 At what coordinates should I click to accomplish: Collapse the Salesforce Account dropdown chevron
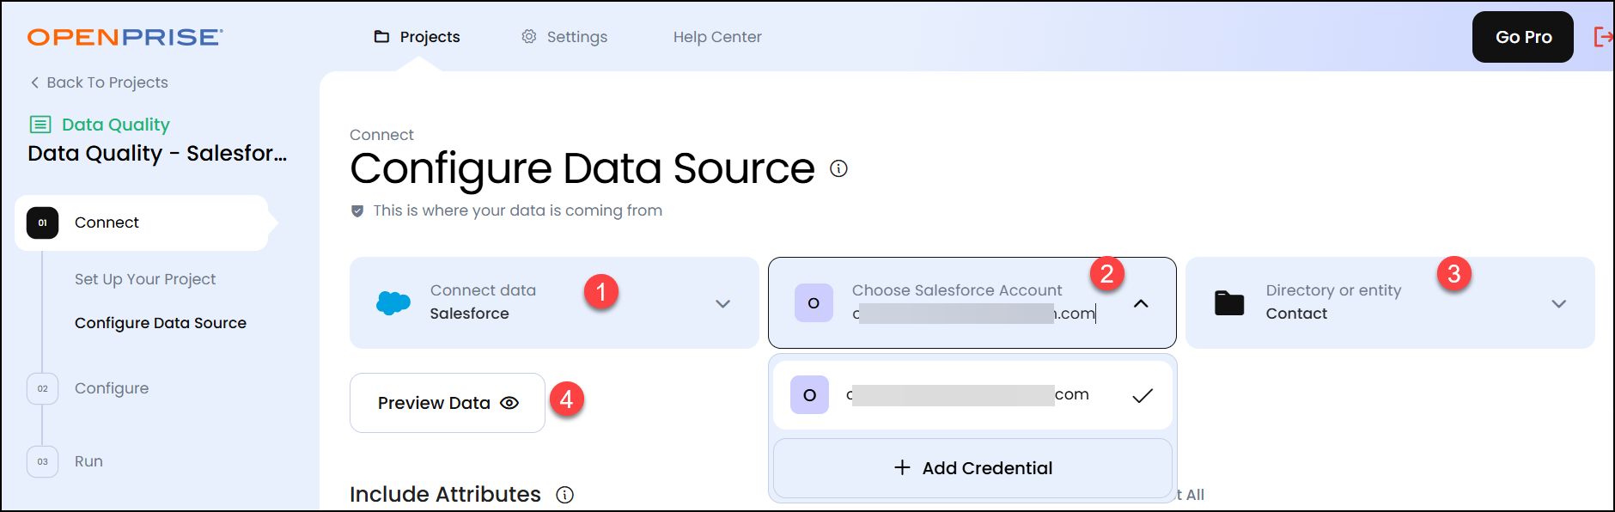pos(1141,303)
